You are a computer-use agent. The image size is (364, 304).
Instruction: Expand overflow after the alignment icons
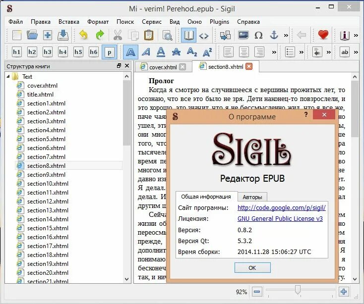pyautogui.click(x=274, y=52)
